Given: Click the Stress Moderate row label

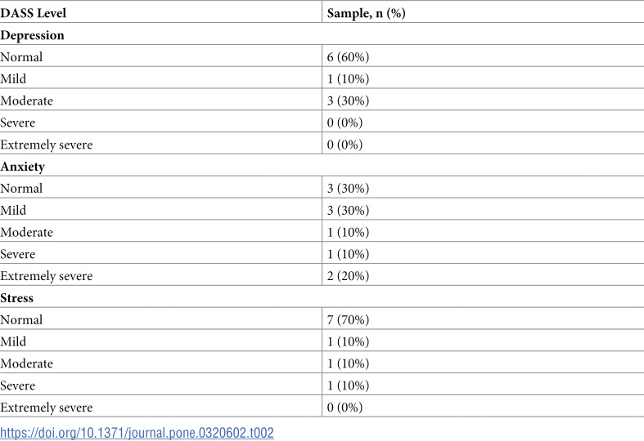Looking at the screenshot, I should (x=27, y=363).
